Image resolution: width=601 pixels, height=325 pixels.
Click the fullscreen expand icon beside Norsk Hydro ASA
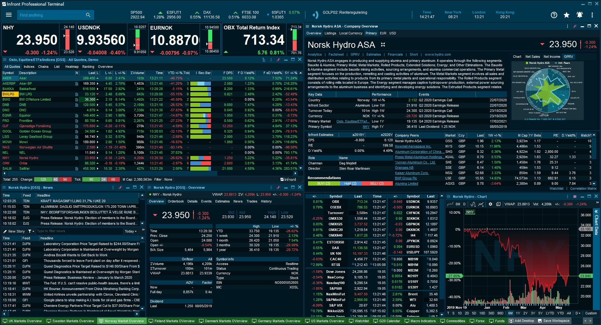[383, 45]
